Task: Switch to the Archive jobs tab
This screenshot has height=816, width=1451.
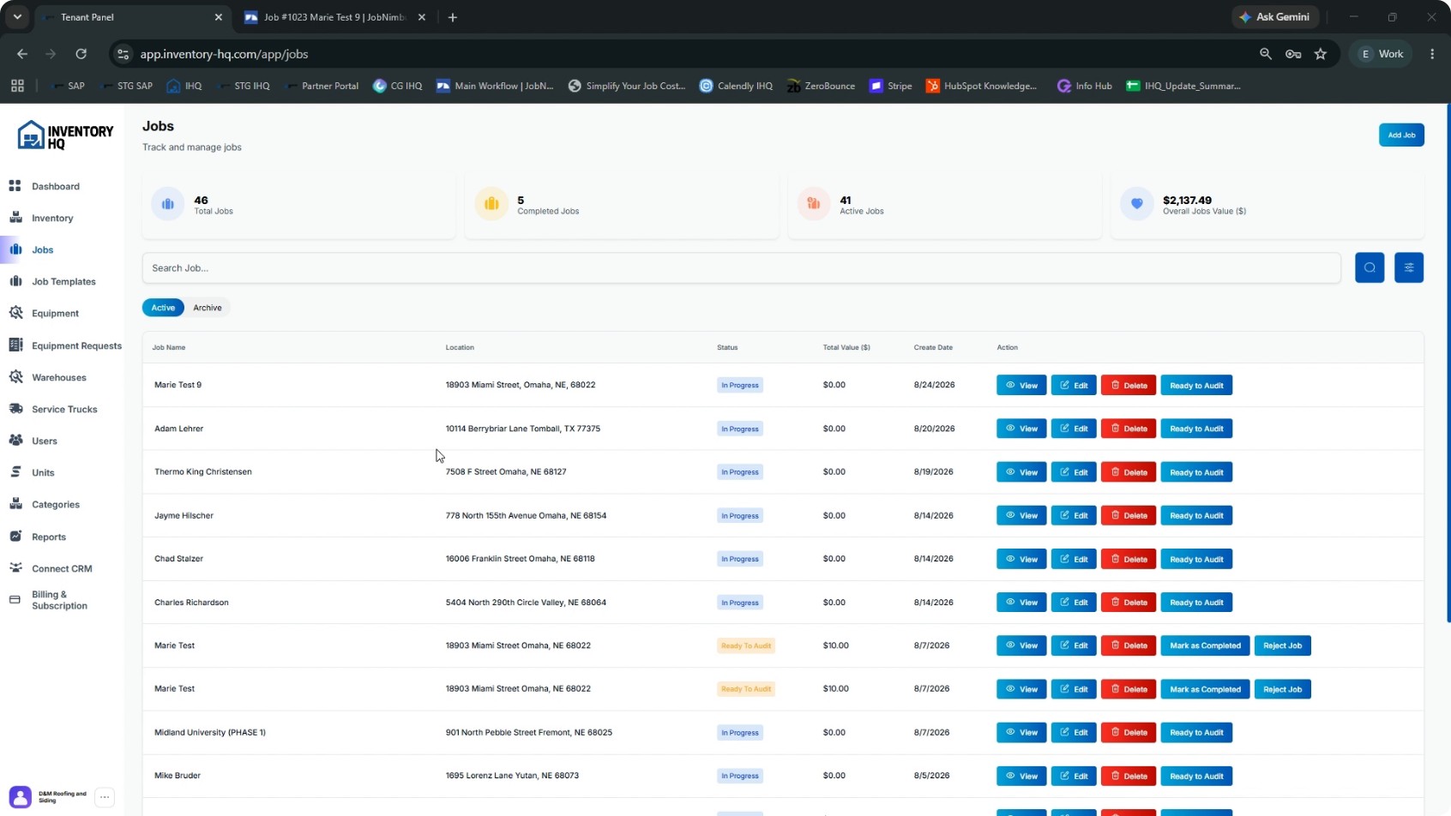Action: coord(208,308)
